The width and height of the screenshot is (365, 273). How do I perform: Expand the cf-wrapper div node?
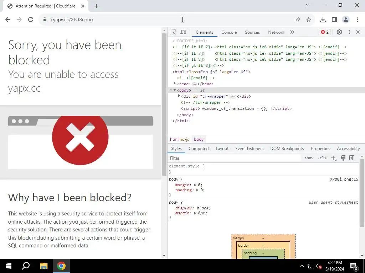179,96
